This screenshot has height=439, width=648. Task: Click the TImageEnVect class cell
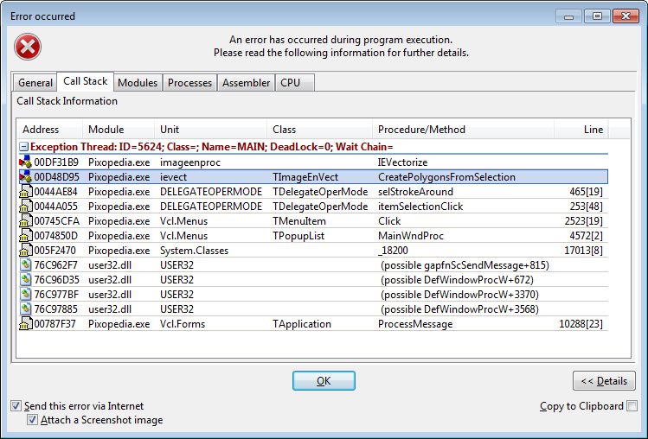point(305,177)
